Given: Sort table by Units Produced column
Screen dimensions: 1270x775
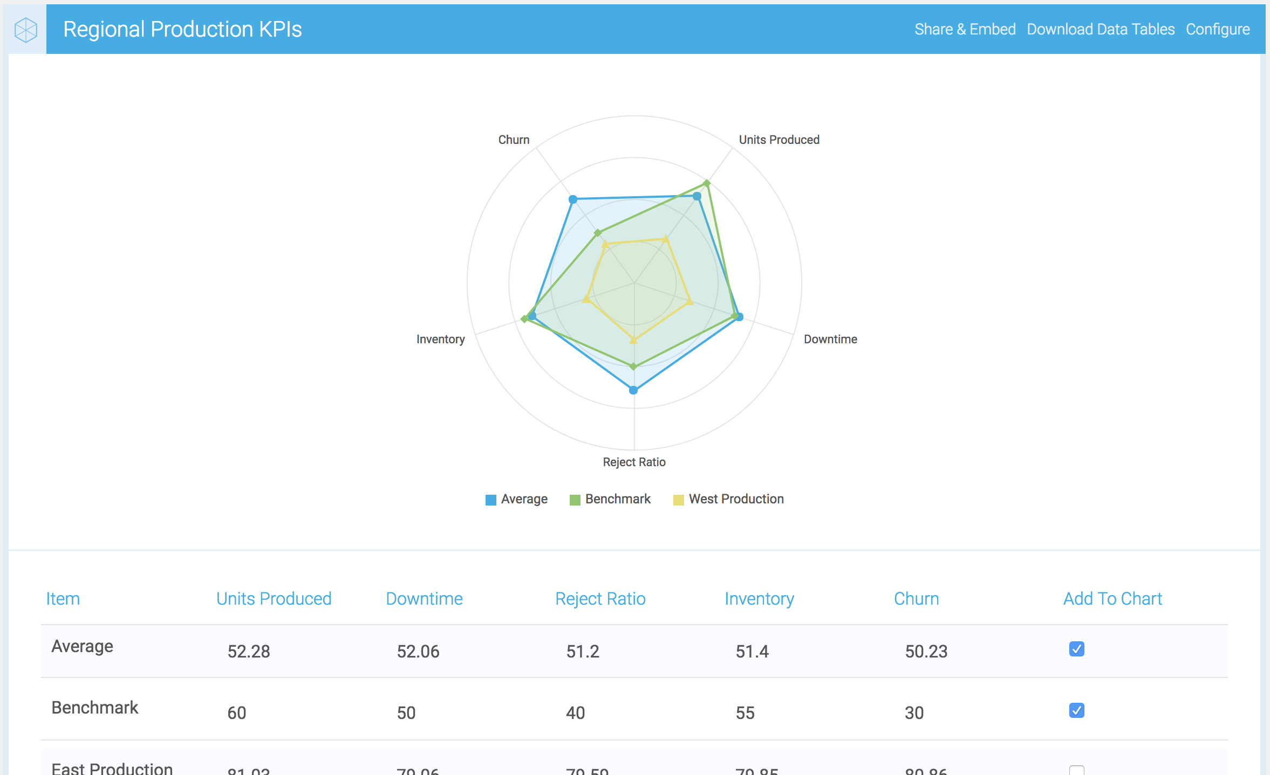Looking at the screenshot, I should click(274, 599).
